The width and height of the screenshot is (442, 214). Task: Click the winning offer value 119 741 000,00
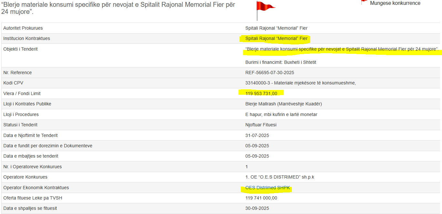point(261,198)
